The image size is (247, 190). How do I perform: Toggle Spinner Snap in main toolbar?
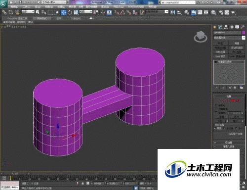click(x=135, y=12)
